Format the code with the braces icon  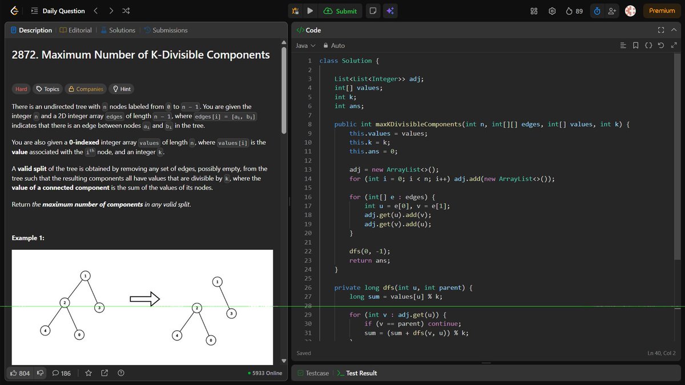click(x=649, y=45)
